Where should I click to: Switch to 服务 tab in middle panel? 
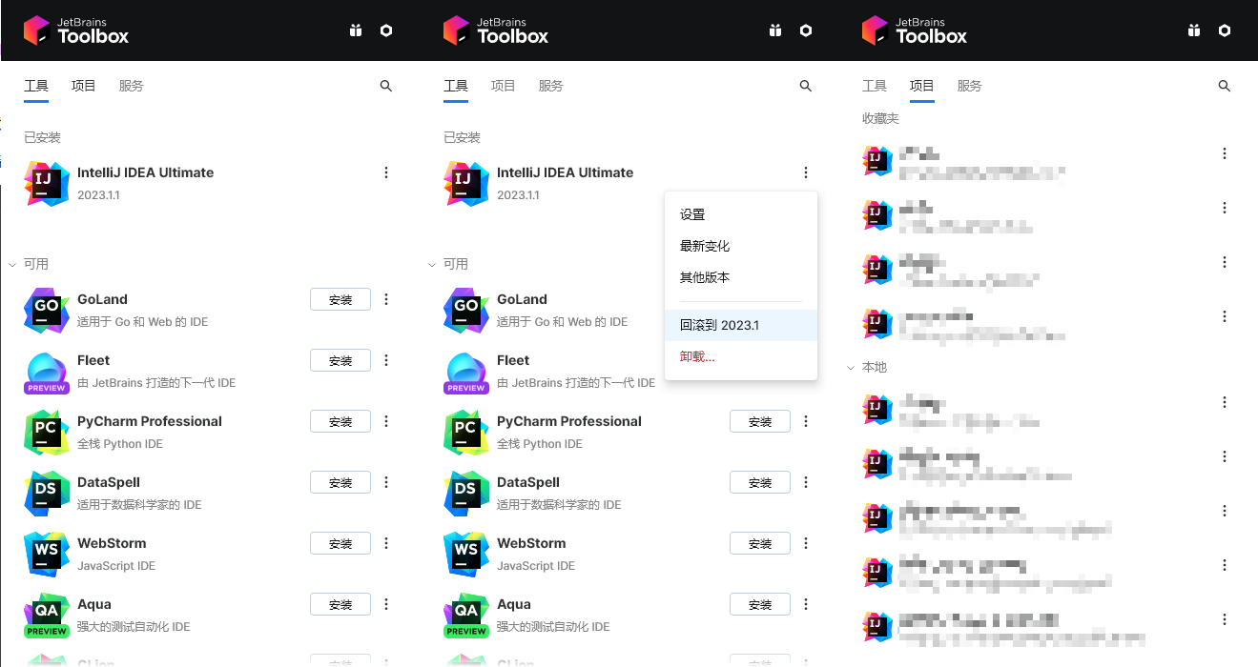tap(551, 86)
